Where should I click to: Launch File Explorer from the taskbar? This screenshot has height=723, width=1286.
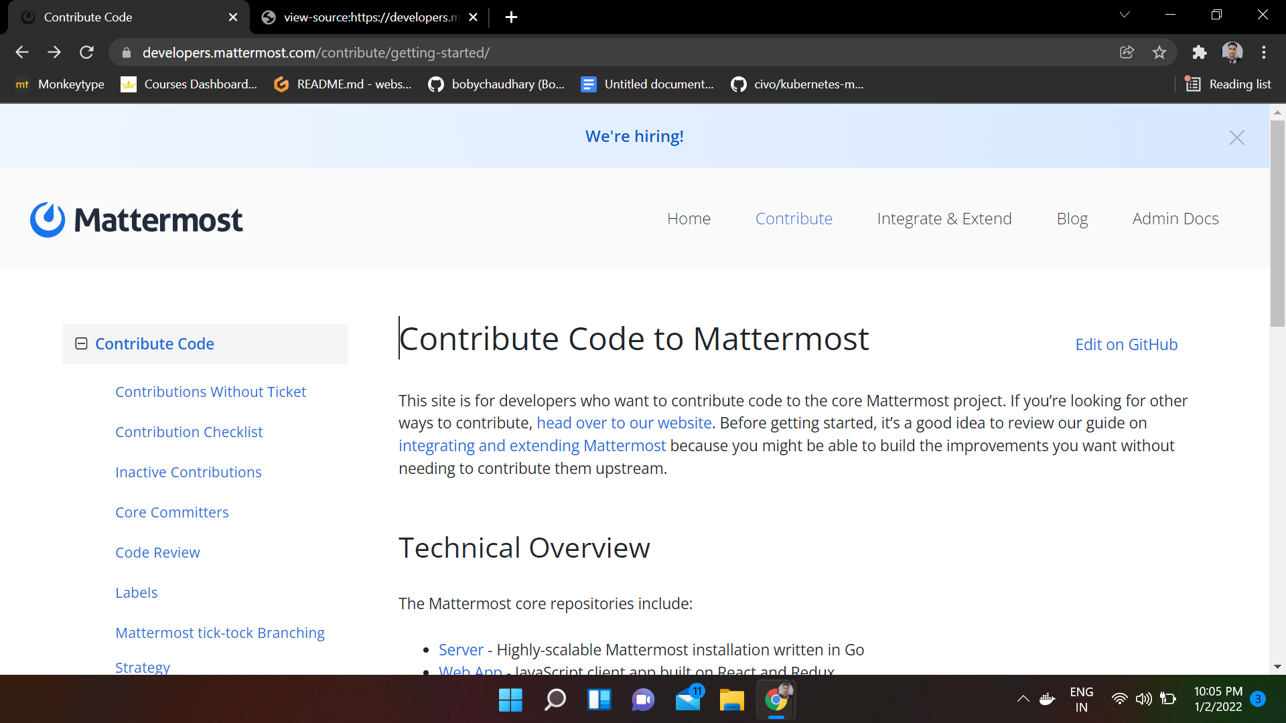coord(732,699)
